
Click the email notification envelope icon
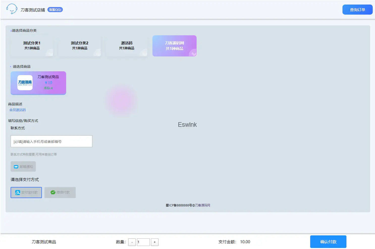[x=16, y=167]
